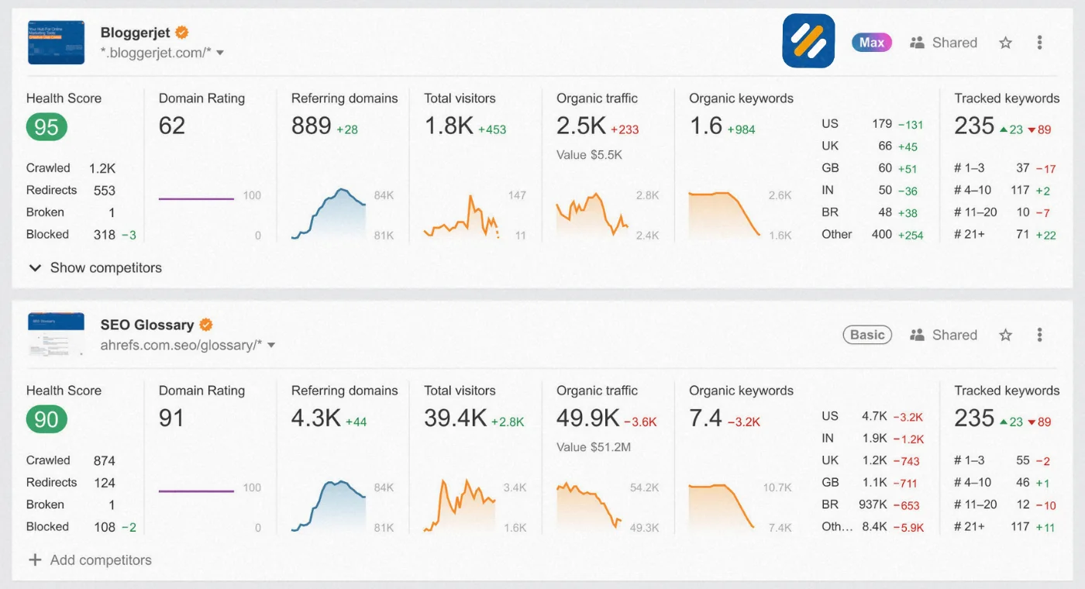Image resolution: width=1085 pixels, height=589 pixels.
Task: Click Bloggerjet Tracked keywords total 235
Action: pos(974,126)
